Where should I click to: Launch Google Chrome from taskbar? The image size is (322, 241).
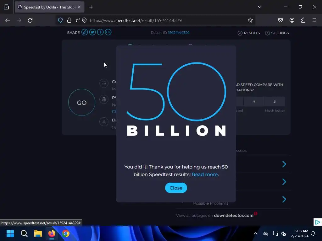66,233
